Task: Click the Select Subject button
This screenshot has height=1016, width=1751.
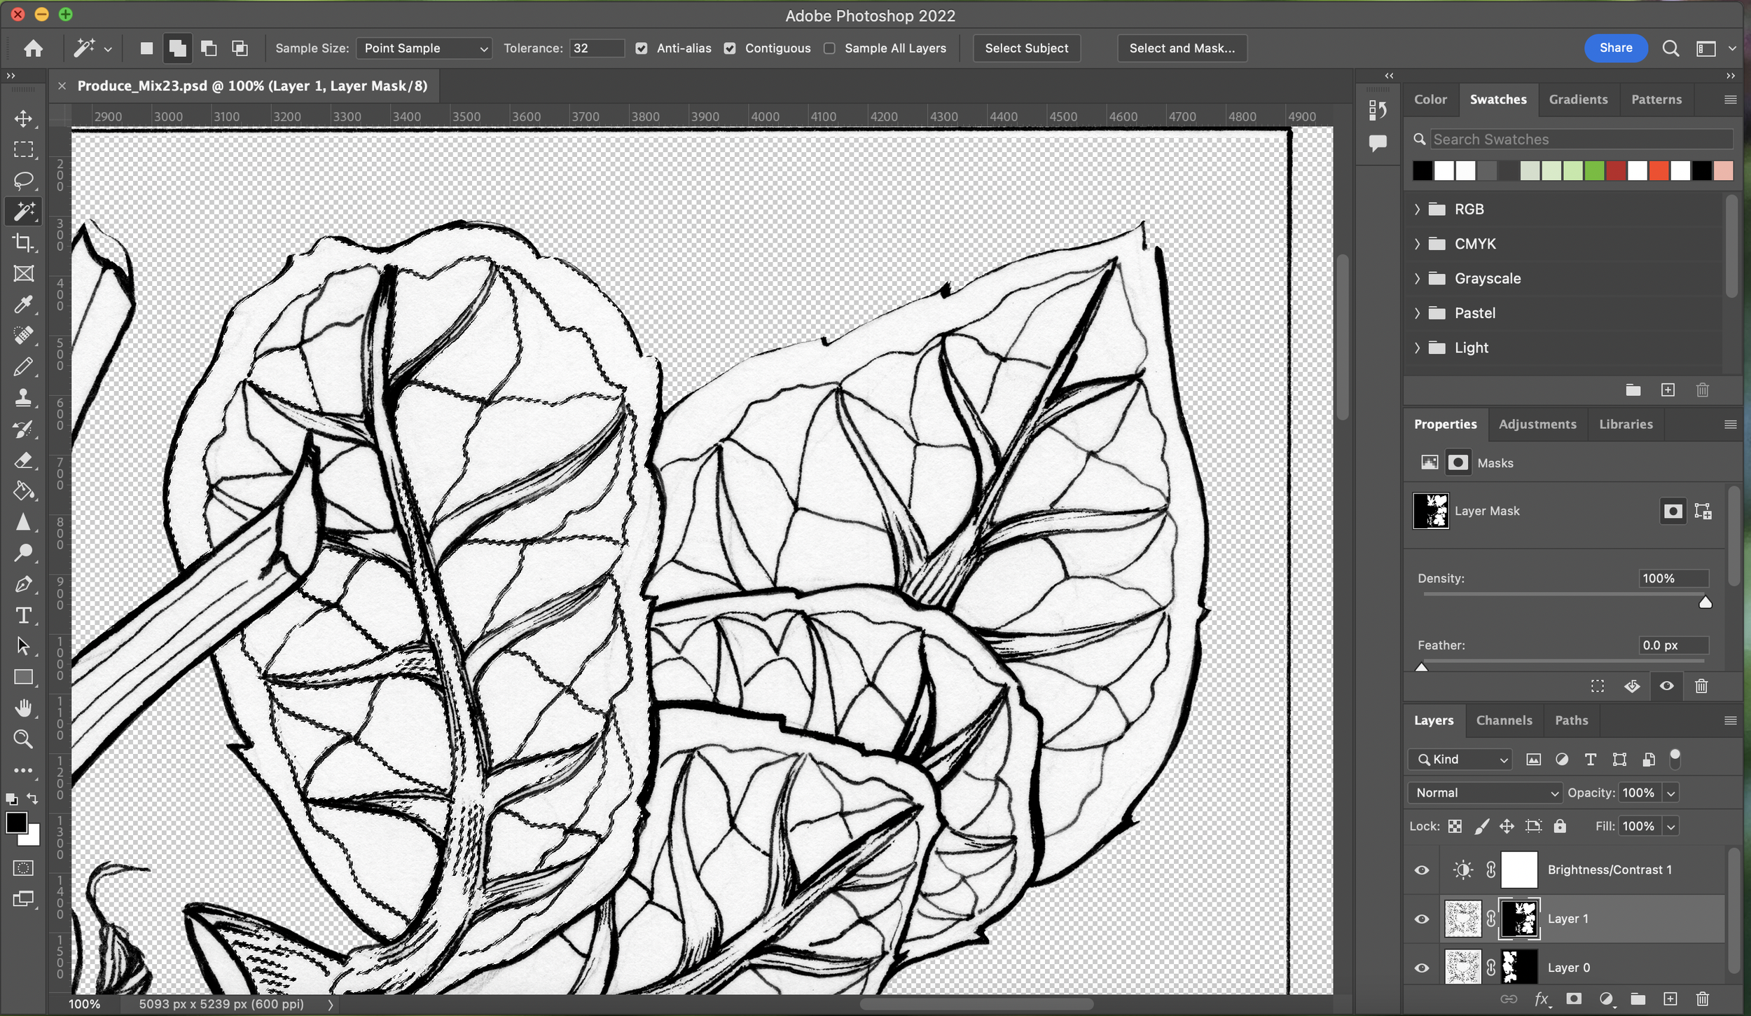Action: point(1026,48)
